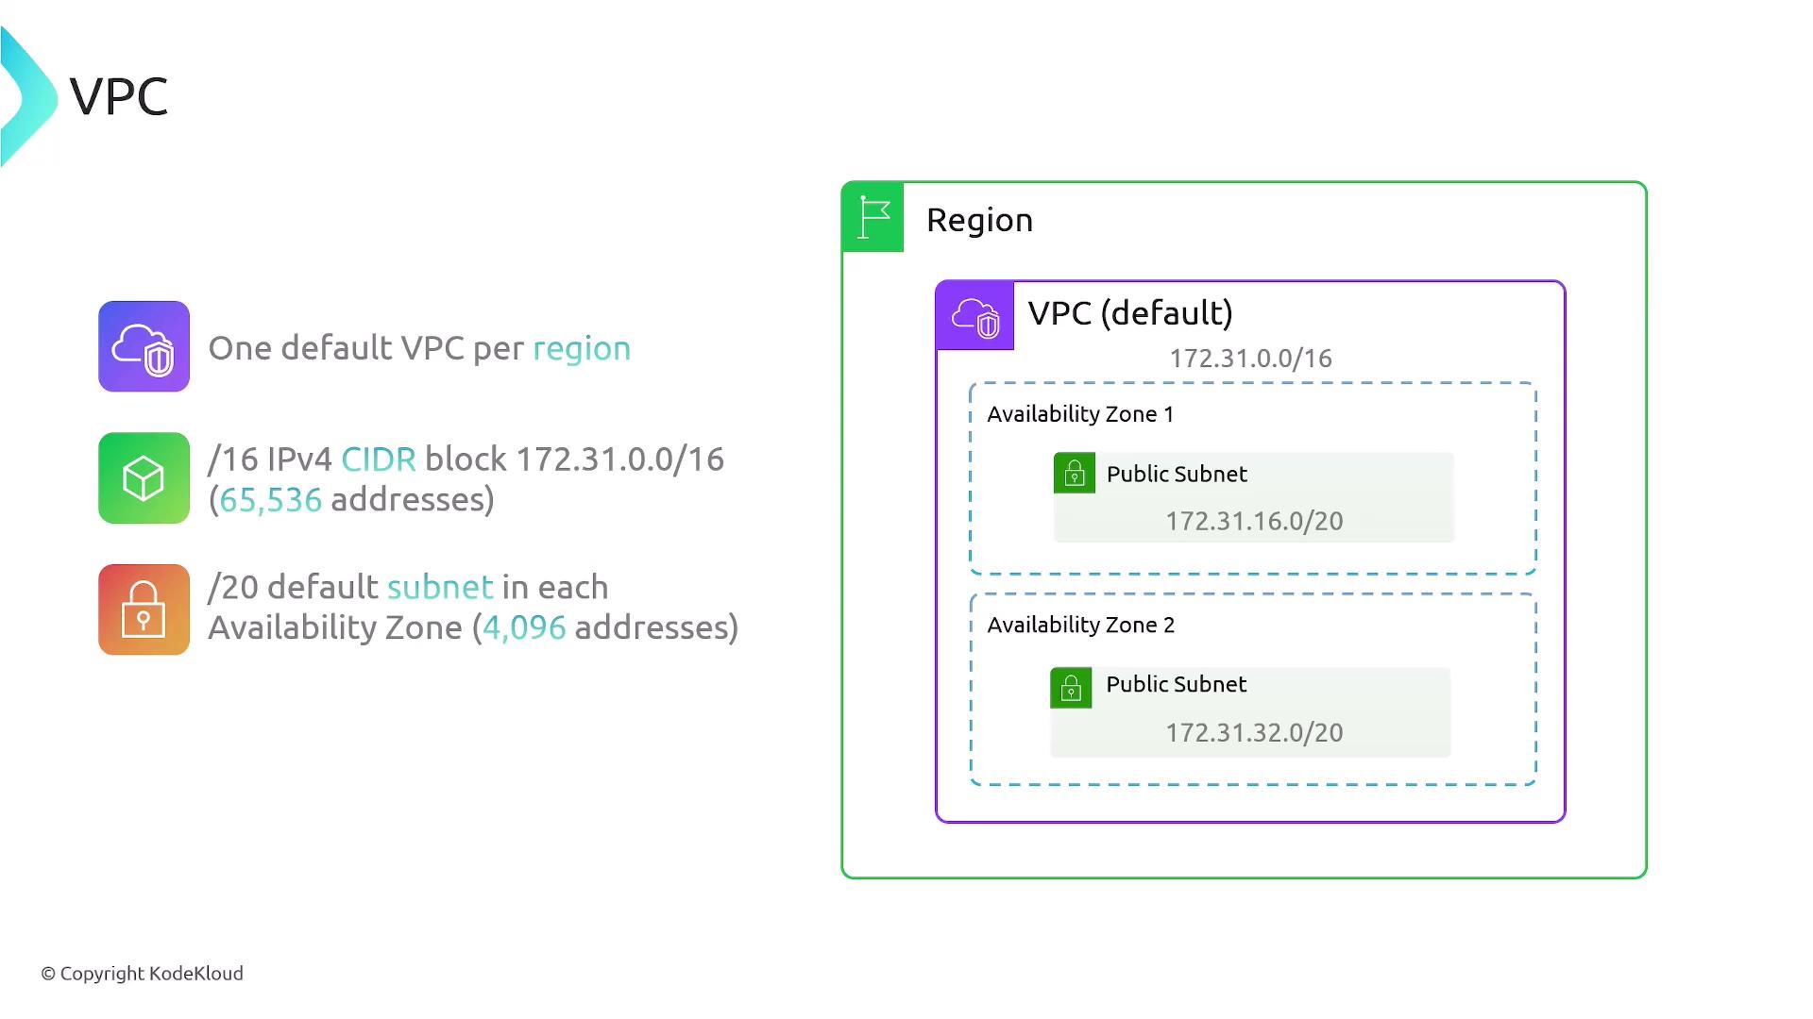Click the Copyright KodeKloud text

(142, 974)
